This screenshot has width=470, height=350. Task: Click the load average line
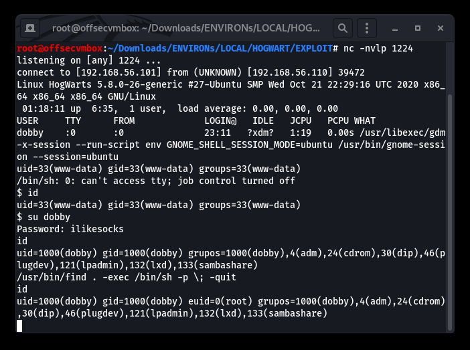click(x=180, y=108)
